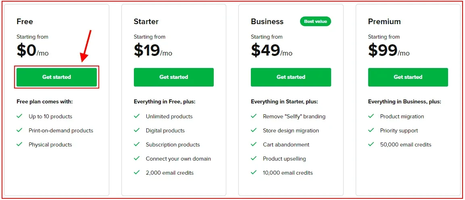
Task: Click Get started under the Starter plan
Action: (174, 77)
